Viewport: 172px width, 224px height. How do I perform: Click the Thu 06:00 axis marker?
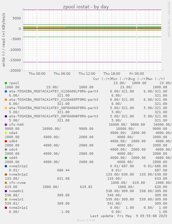[62, 74]
